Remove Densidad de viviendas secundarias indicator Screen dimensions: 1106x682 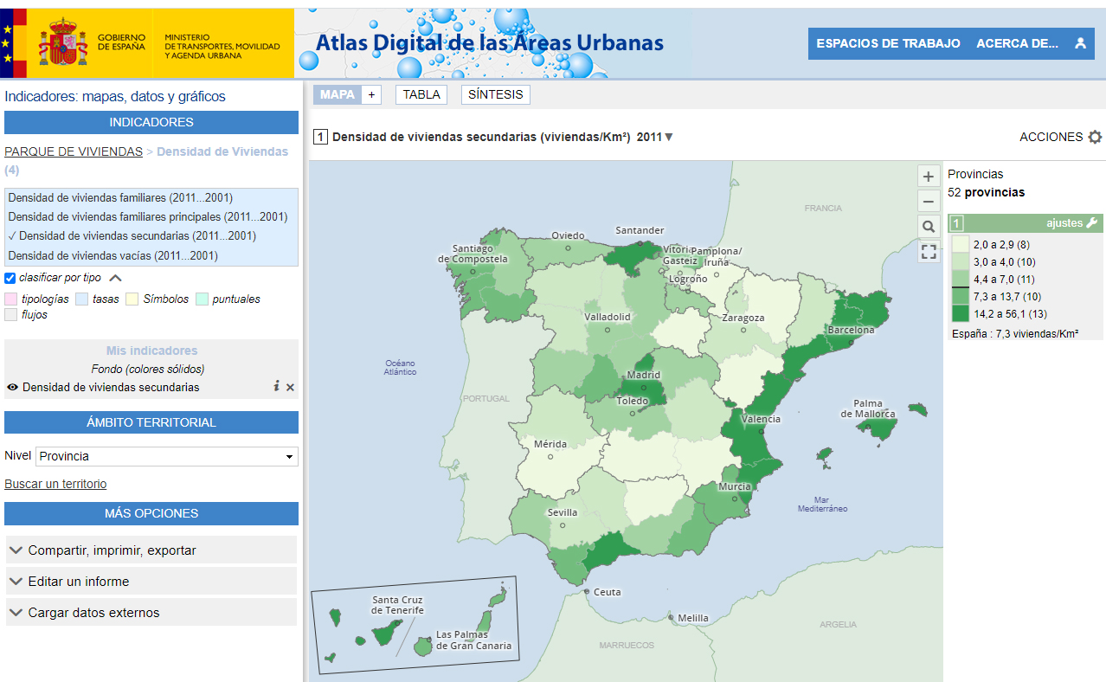290,388
